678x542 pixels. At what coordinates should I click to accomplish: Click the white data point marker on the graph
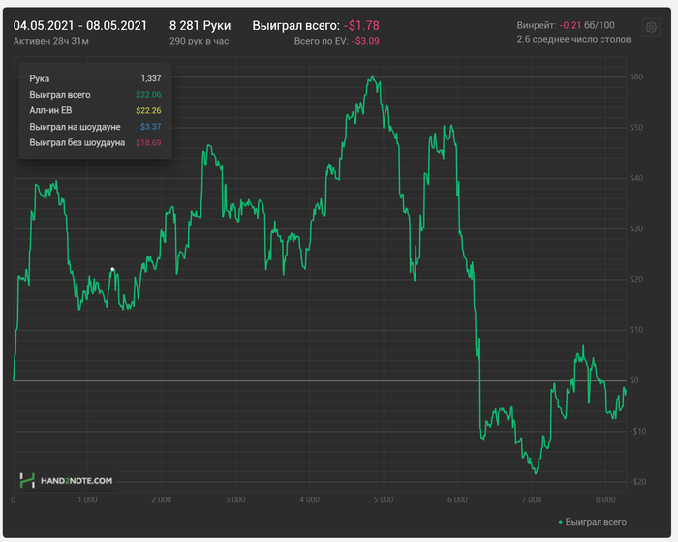point(113,269)
